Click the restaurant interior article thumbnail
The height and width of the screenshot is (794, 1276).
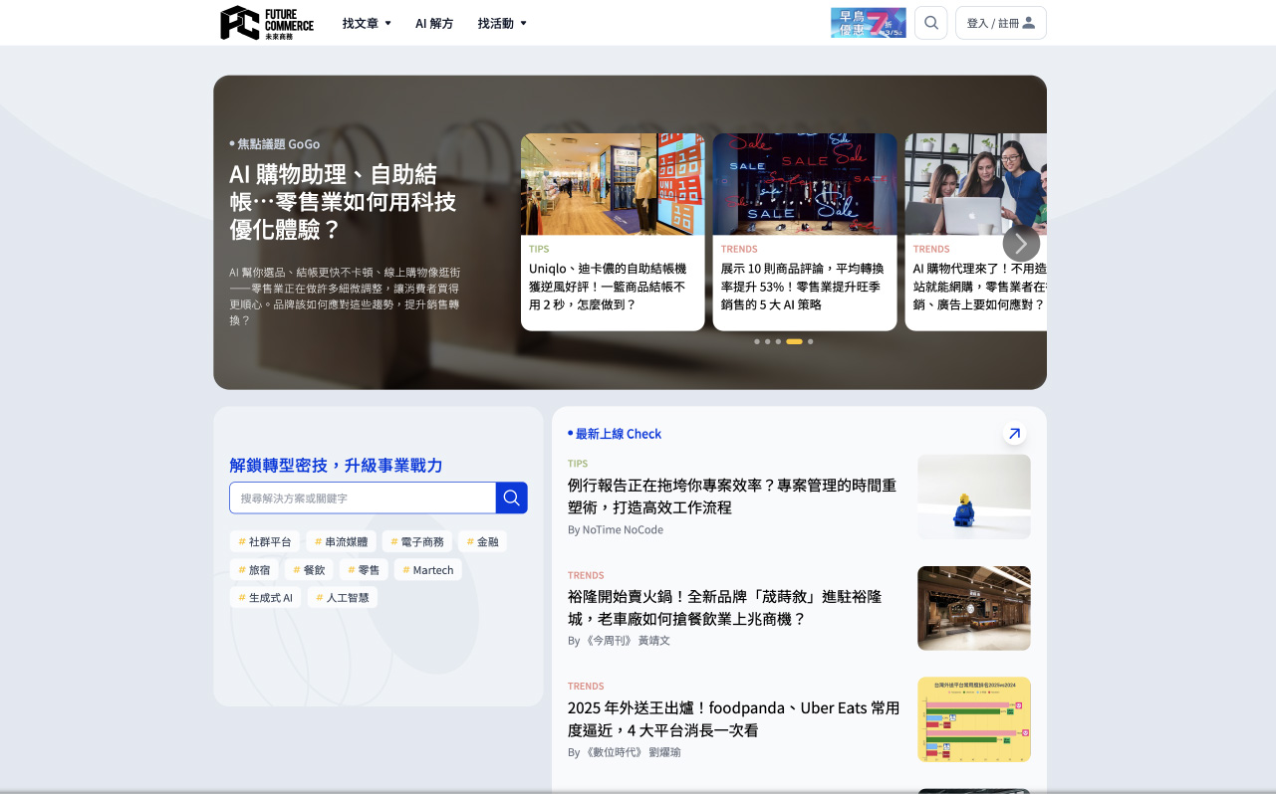pos(974,608)
